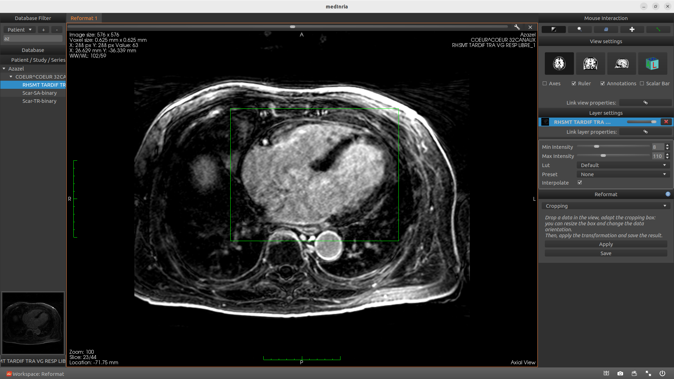
Task: Select the windowing (contrast) mouse interaction tool
Action: click(554, 29)
